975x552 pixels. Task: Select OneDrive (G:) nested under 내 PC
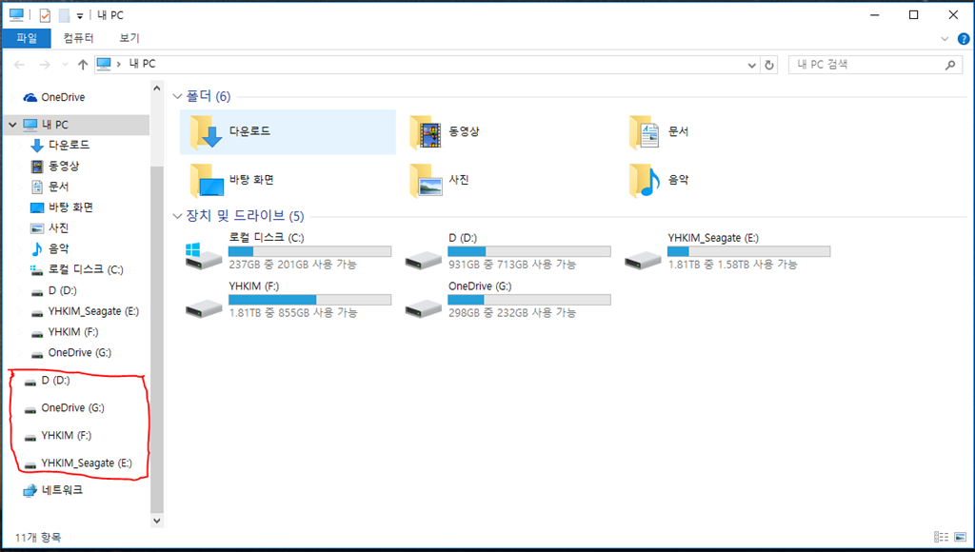[x=70, y=353]
